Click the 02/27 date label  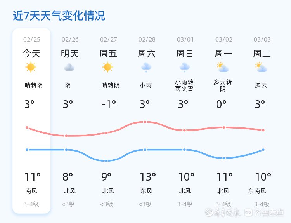pyautogui.click(x=109, y=40)
